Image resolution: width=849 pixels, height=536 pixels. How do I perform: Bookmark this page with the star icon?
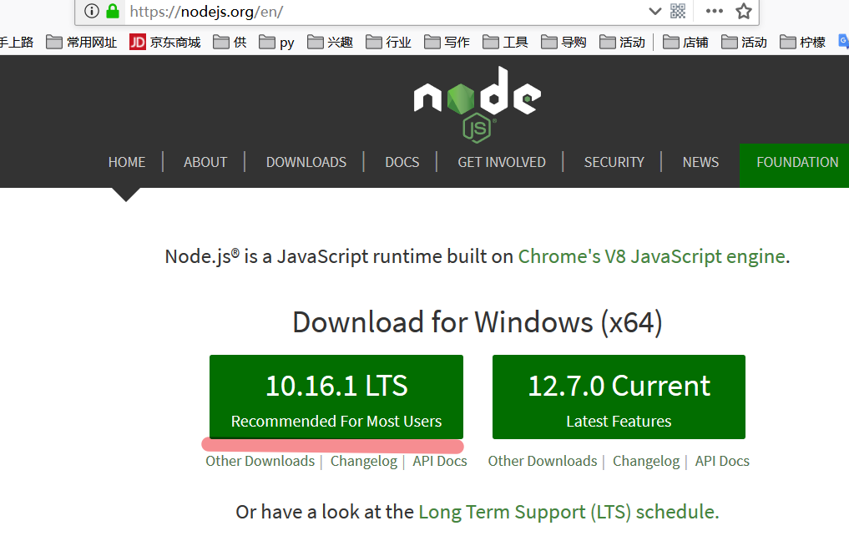[743, 12]
